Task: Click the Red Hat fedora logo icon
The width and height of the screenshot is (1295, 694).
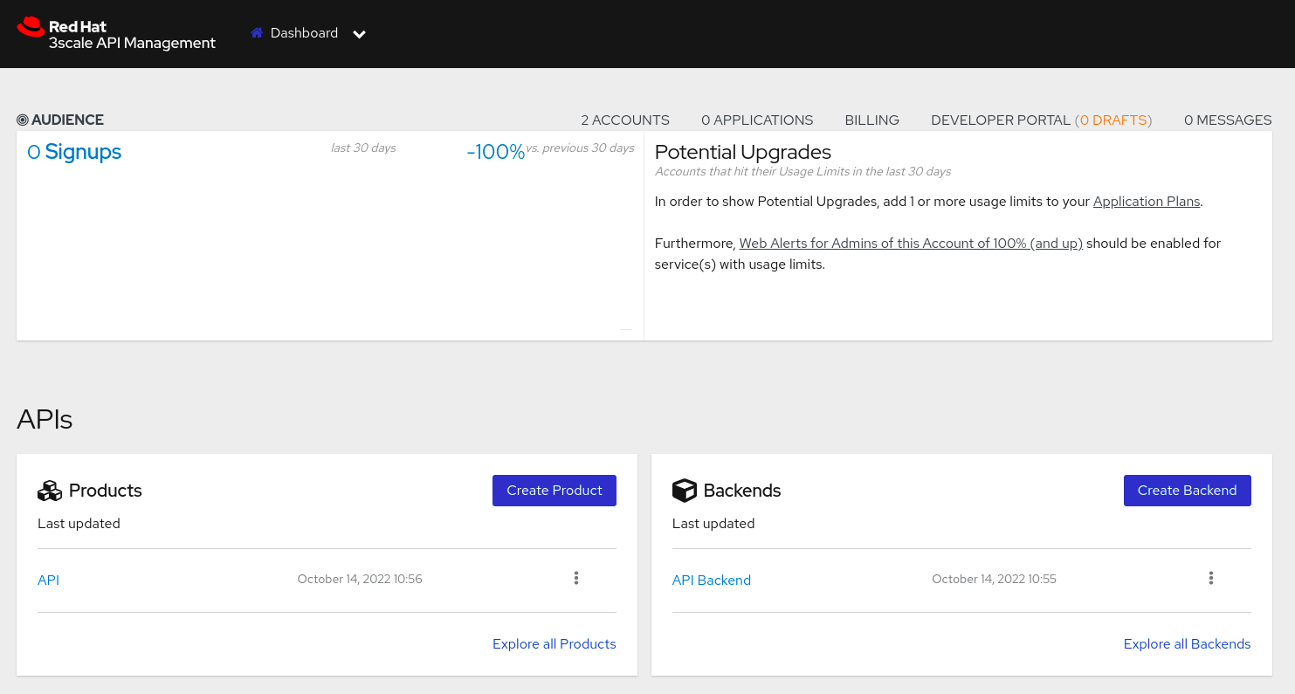Action: 31,27
